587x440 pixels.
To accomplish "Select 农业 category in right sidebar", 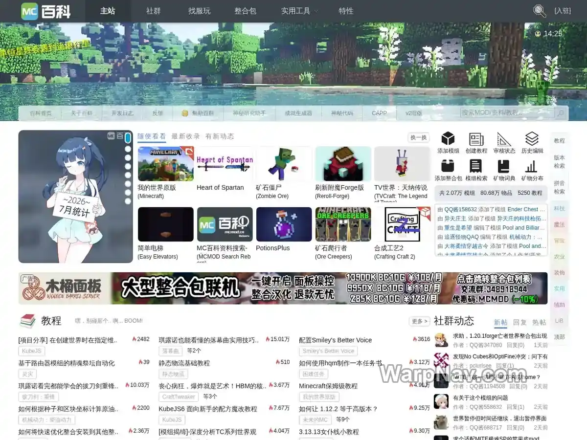I will point(560,257).
